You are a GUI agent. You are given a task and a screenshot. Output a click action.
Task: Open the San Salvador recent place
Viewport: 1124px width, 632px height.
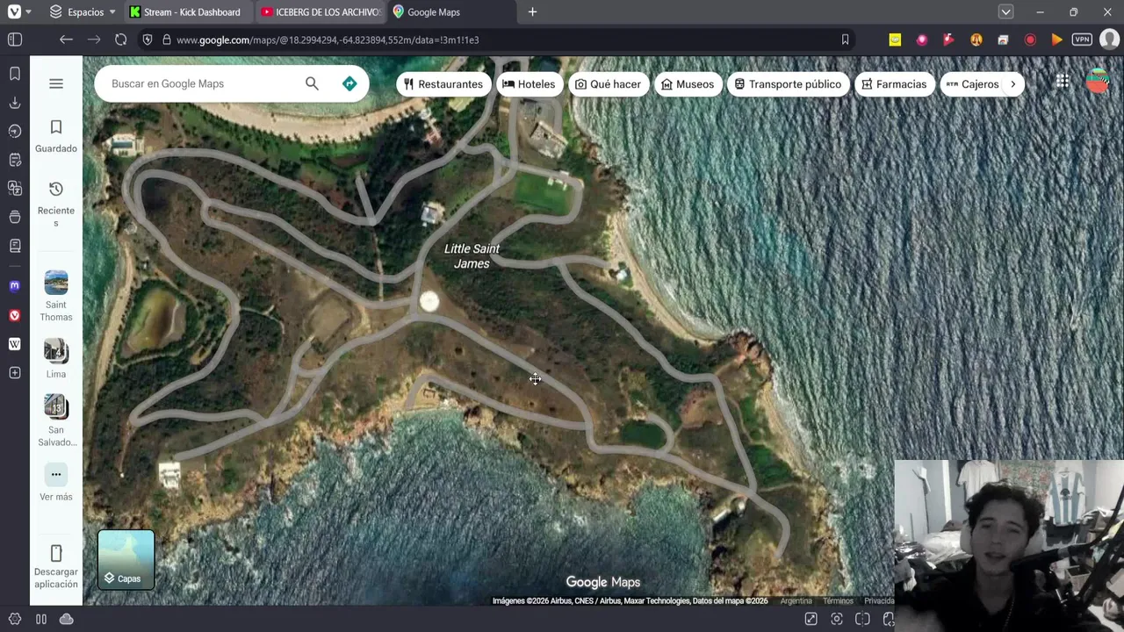(56, 420)
